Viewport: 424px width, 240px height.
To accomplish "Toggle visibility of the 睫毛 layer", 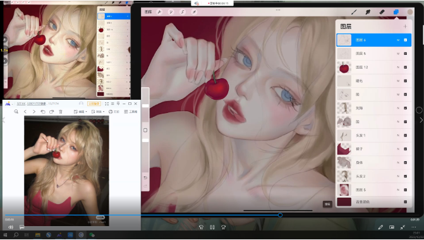I will point(405,81).
